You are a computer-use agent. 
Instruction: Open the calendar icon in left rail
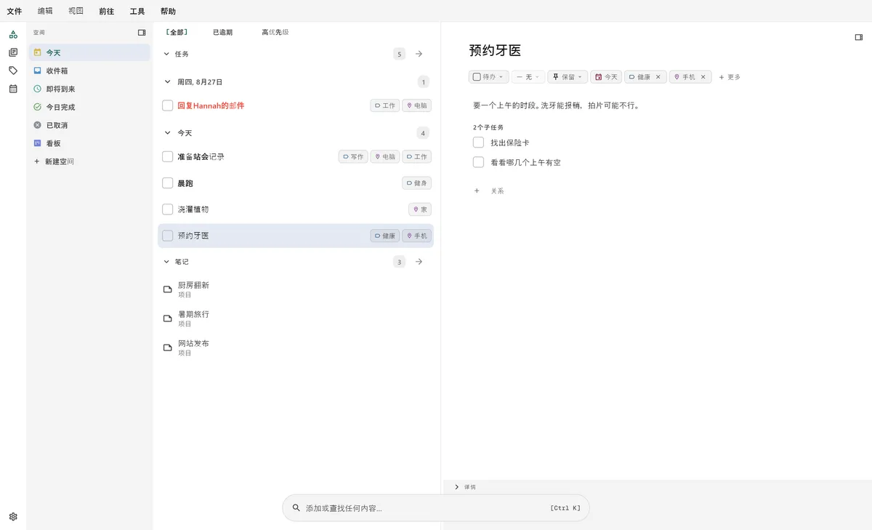pos(13,89)
